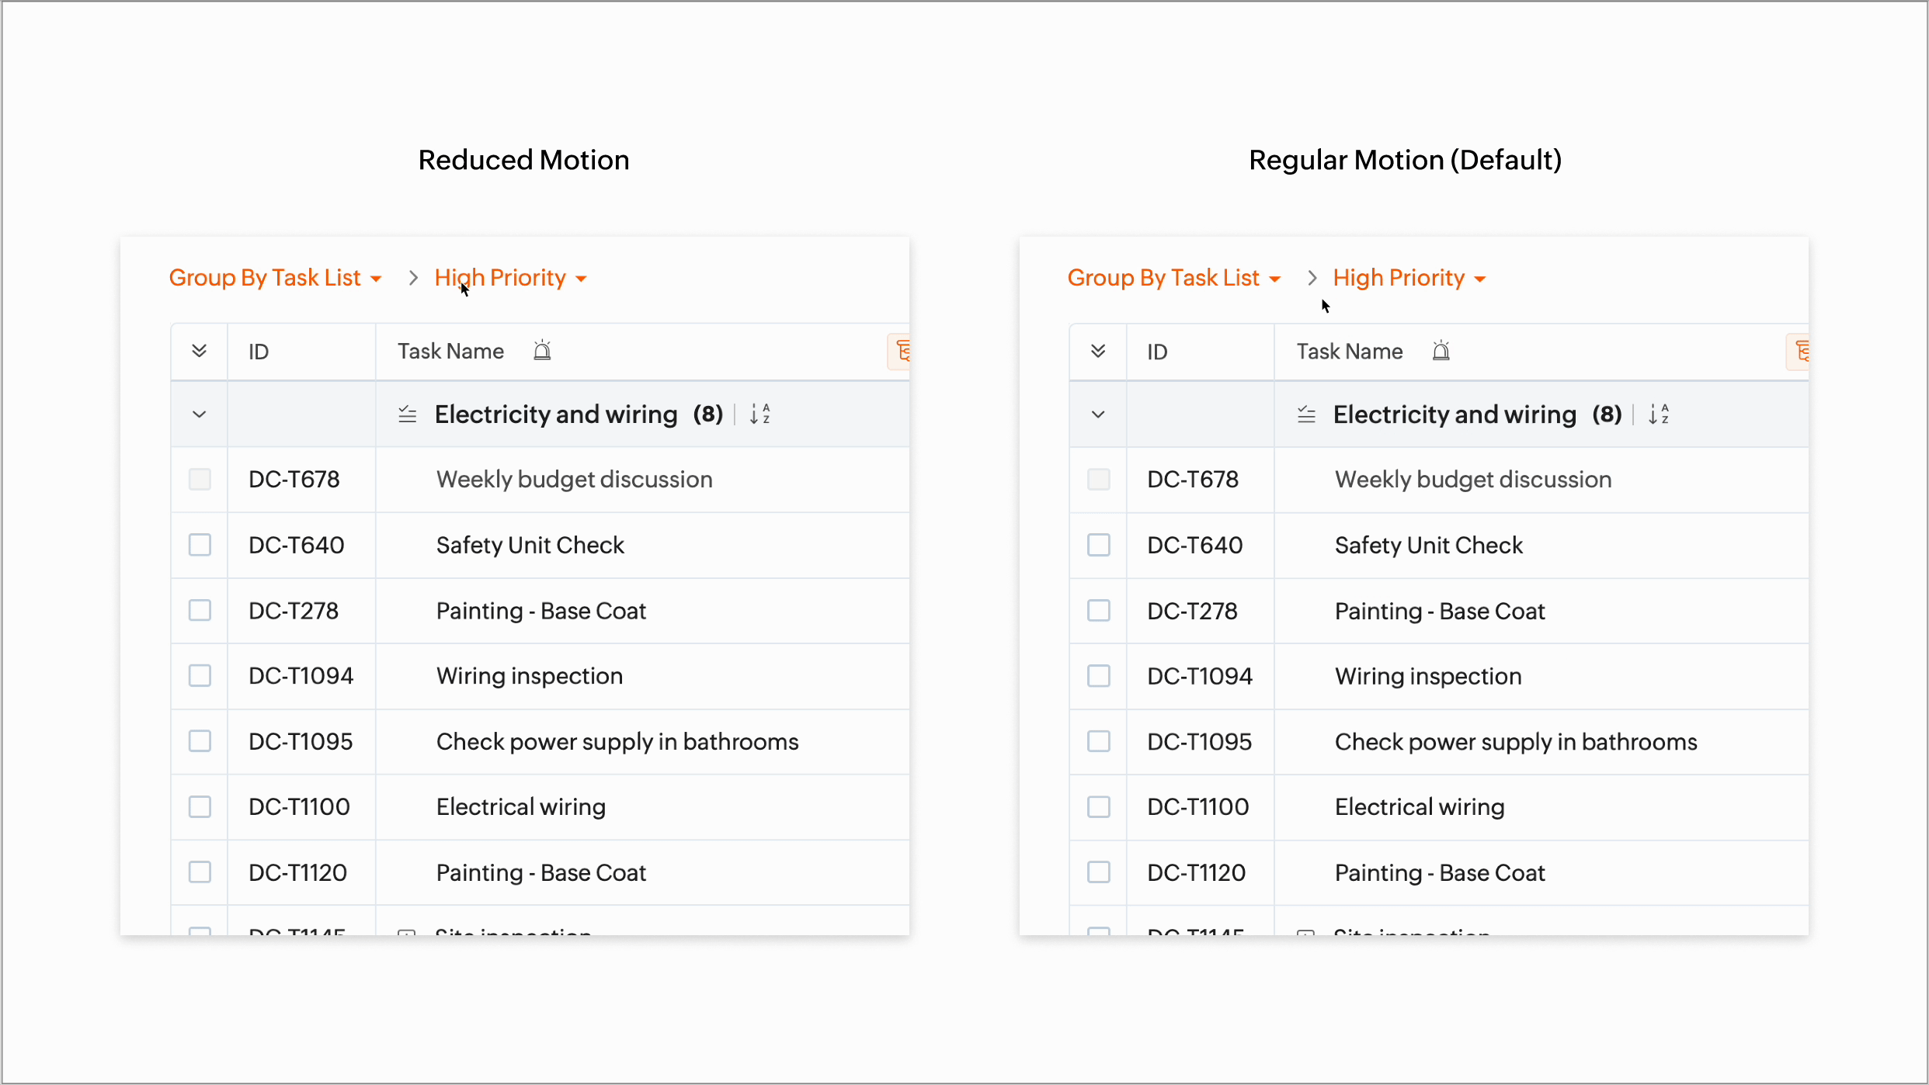Viewport: 1929px width, 1085px height.
Task: Click orange filter icon at left panel edge
Action: pyautogui.click(x=902, y=352)
